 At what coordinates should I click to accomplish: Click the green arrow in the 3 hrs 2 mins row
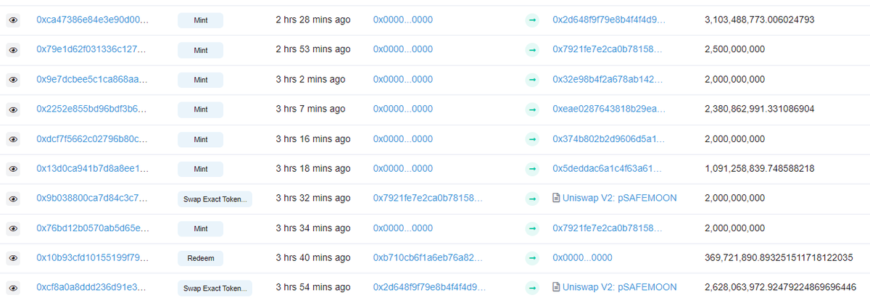pyautogui.click(x=533, y=80)
